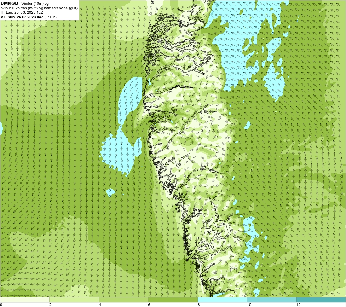Click the 4–6 m/s green legend swatch

[124, 299]
